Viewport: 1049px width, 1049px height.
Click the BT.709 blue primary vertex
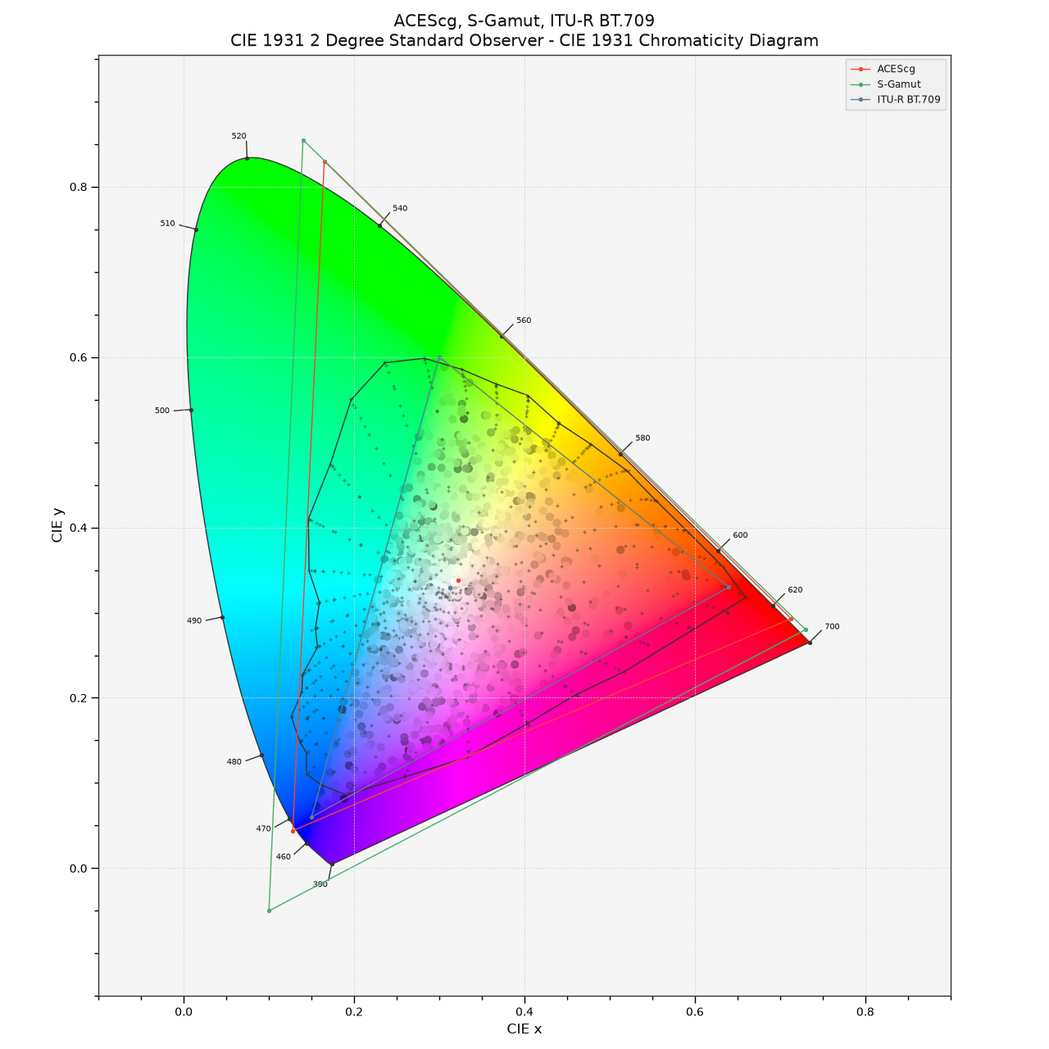[x=311, y=817]
